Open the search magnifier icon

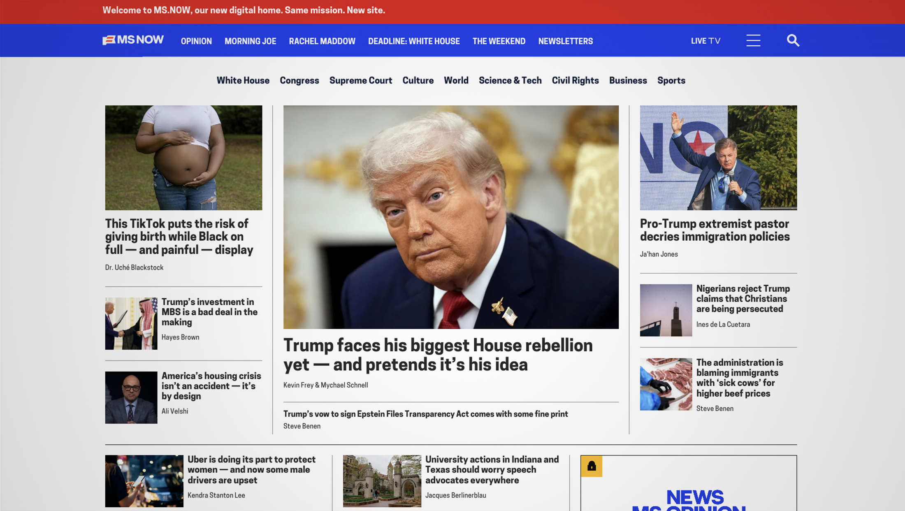[x=793, y=40]
